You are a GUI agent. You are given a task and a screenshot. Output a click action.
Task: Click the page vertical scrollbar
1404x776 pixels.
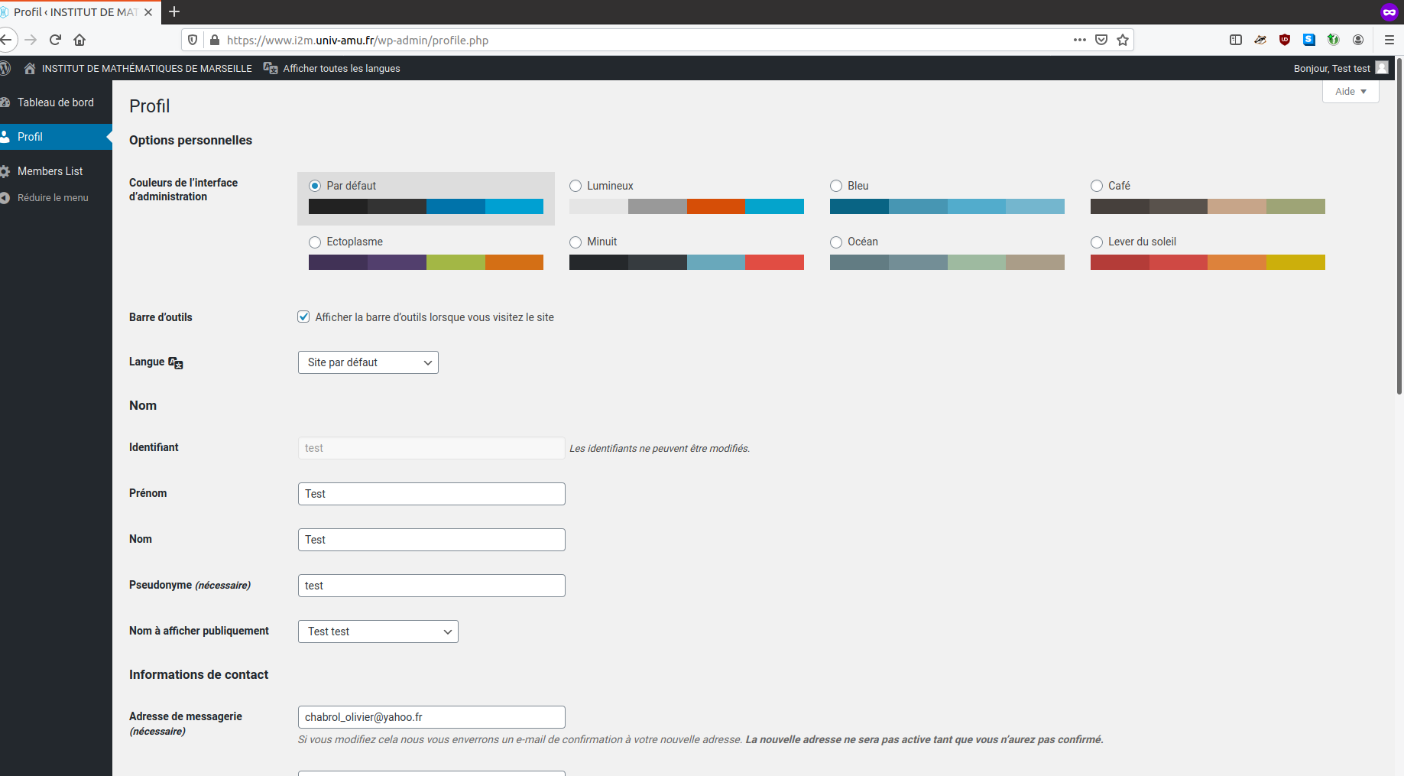[1399, 226]
